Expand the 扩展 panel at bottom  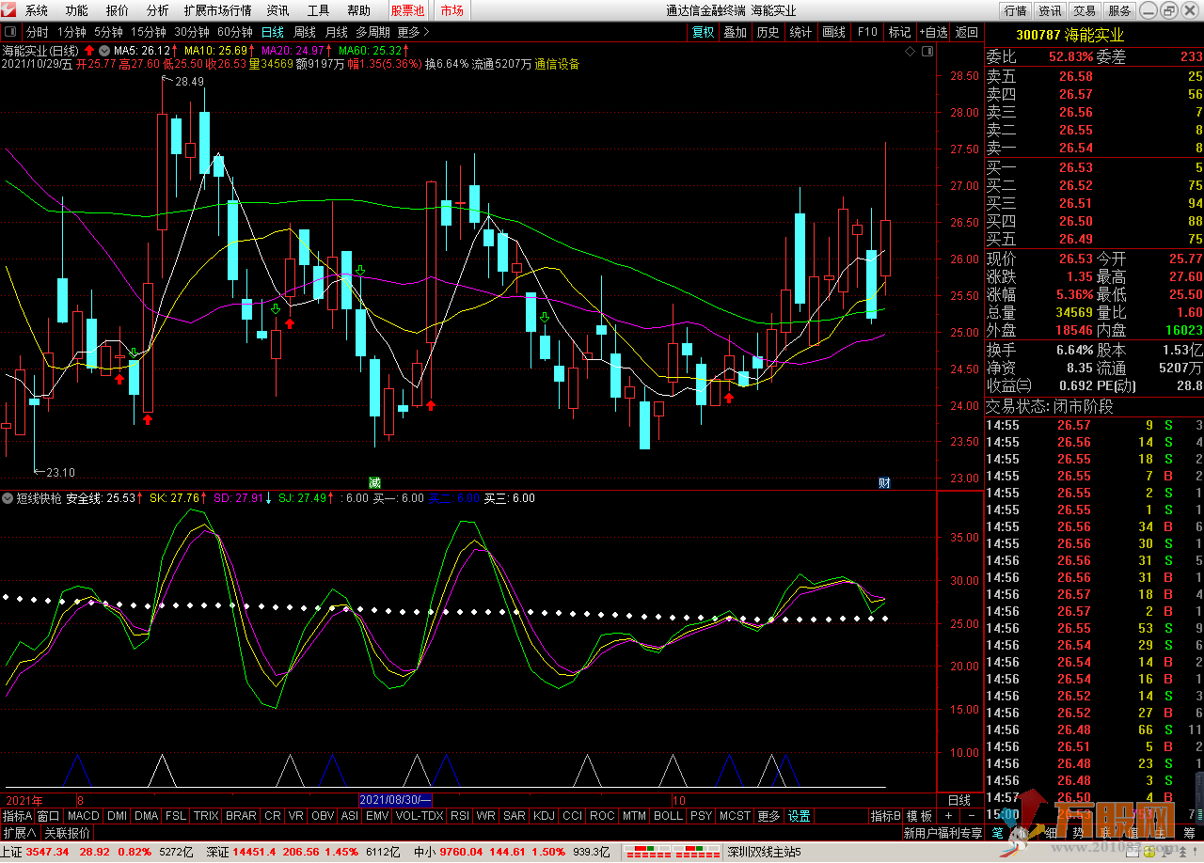pyautogui.click(x=20, y=833)
